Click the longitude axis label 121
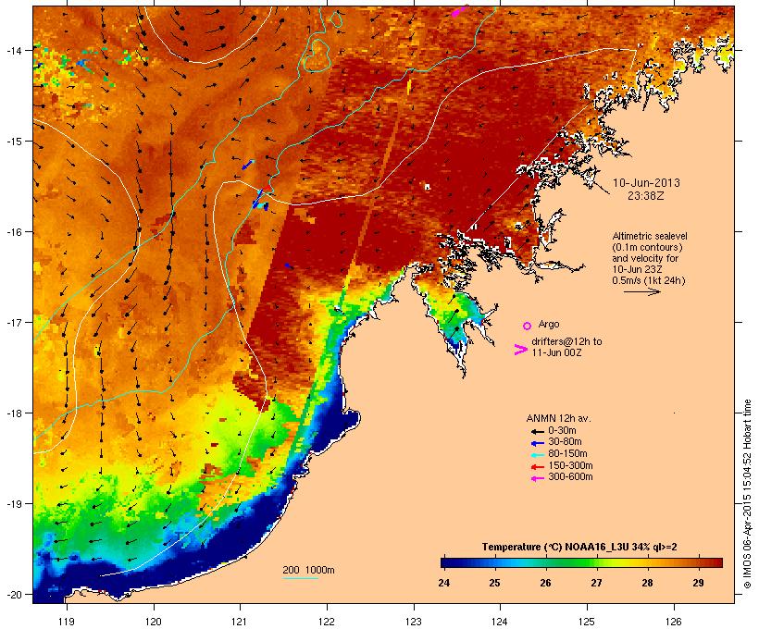759x629 pixels. [240, 622]
